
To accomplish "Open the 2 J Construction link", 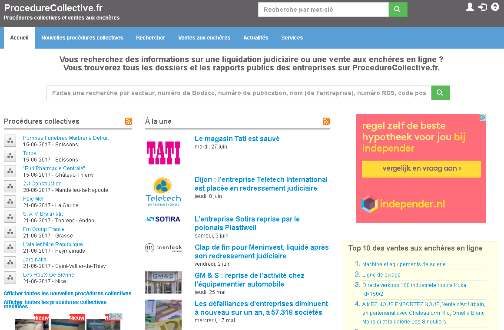I will [43, 184].
